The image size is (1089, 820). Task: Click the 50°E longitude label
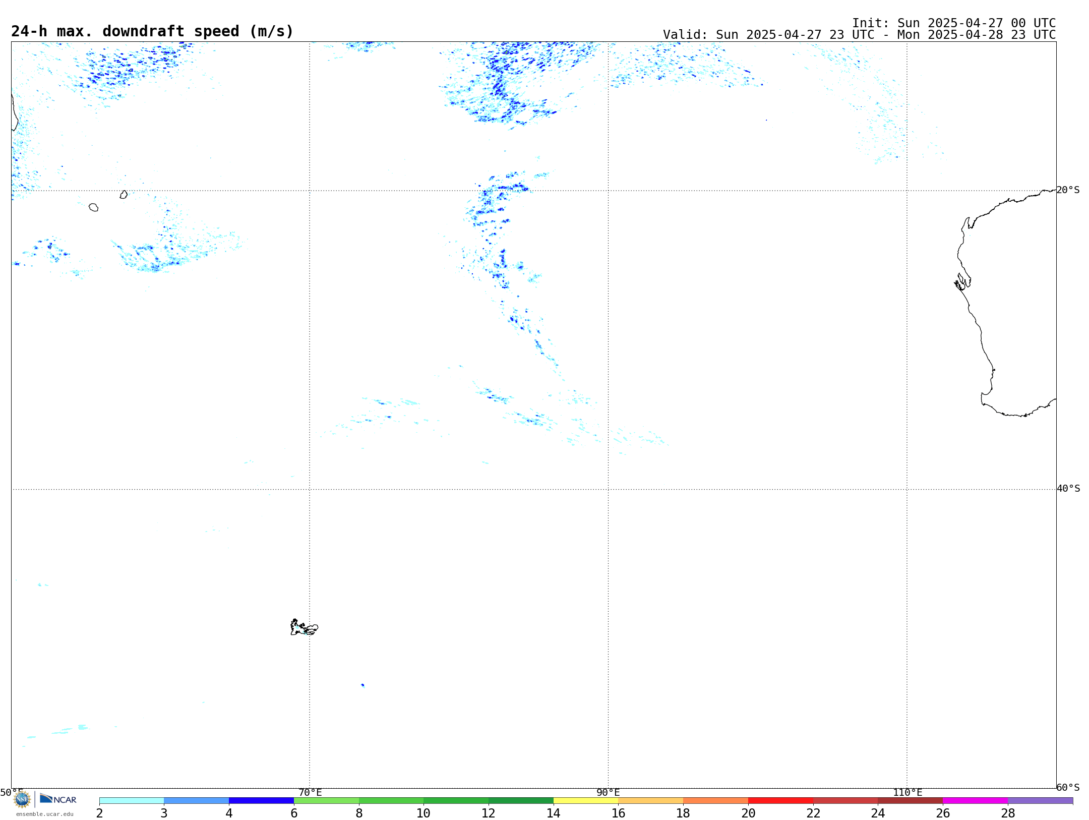[x=12, y=793]
